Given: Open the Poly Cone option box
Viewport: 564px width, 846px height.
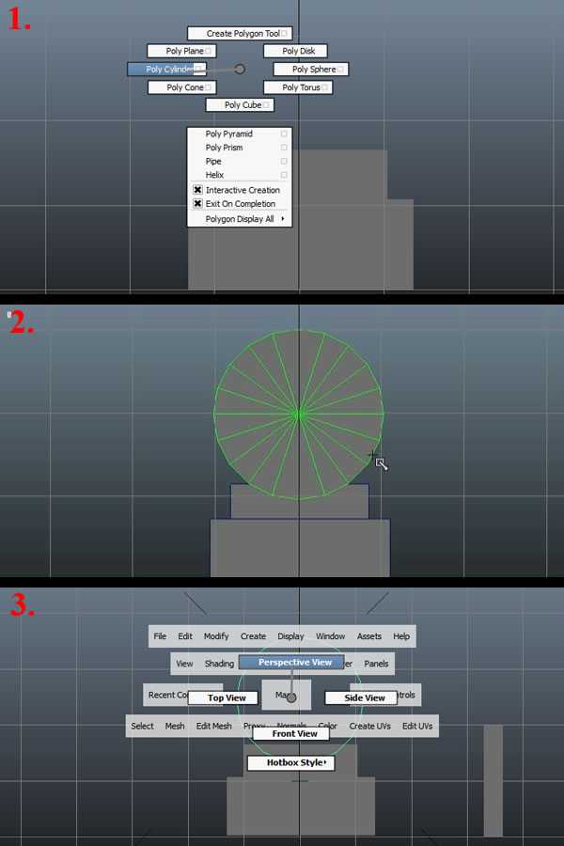Looking at the screenshot, I should click(209, 87).
